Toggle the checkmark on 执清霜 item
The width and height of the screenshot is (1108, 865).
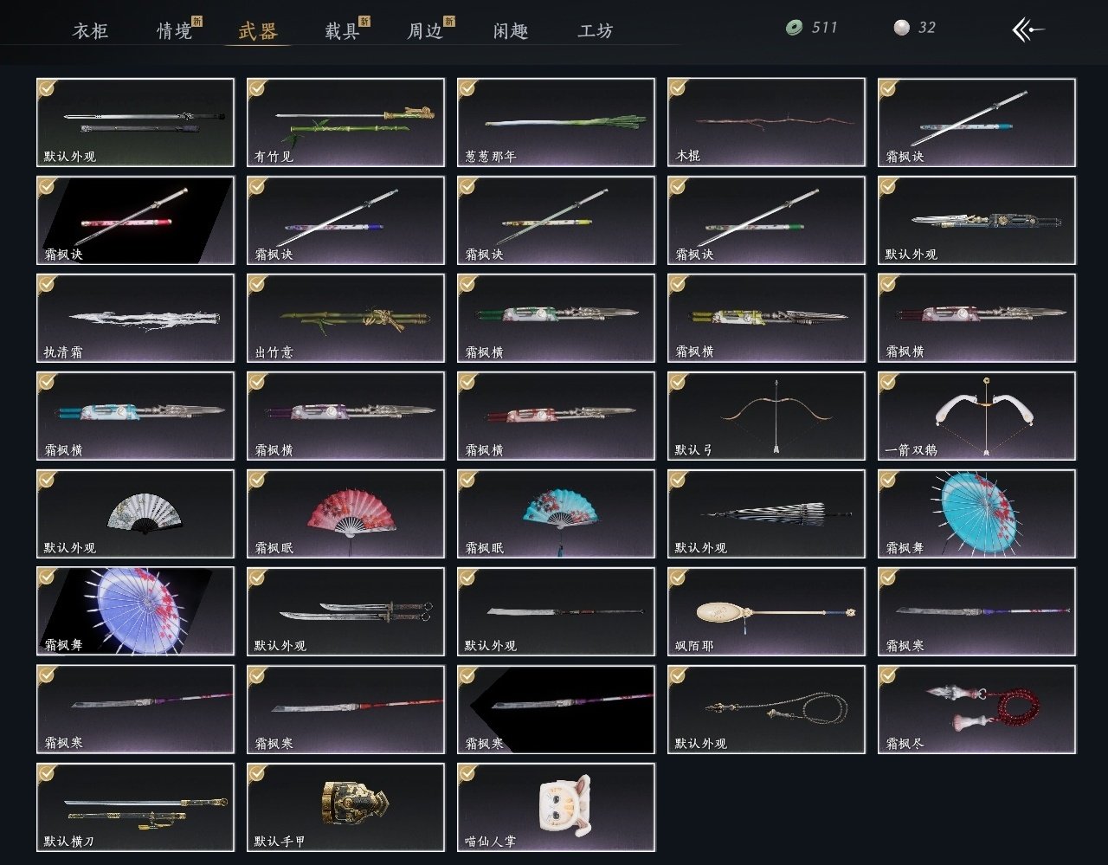click(x=47, y=284)
